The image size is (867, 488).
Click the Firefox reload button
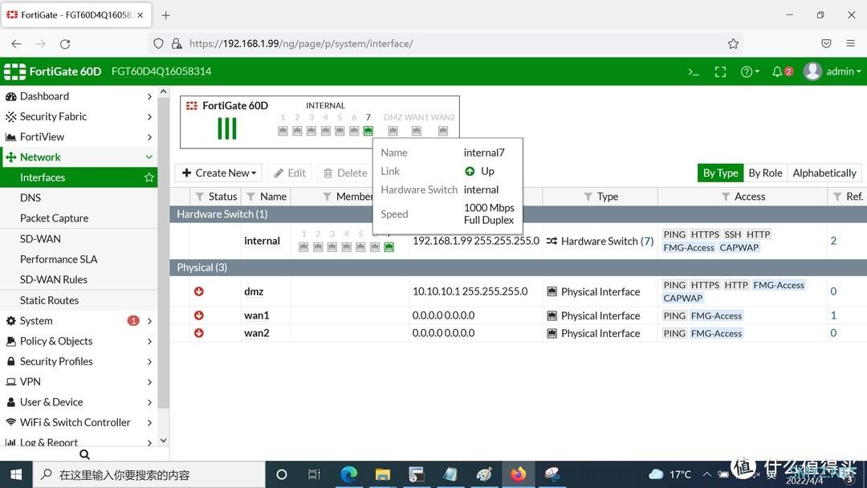pos(65,43)
